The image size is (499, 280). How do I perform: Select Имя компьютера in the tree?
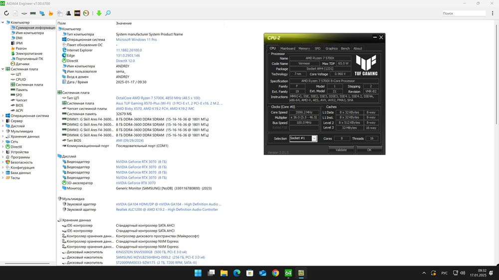[29, 33]
